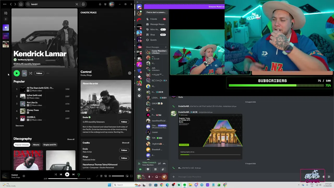Viewport: 334px width, 188px height.
Task: Go to Spotify Home
Action: point(21,4)
